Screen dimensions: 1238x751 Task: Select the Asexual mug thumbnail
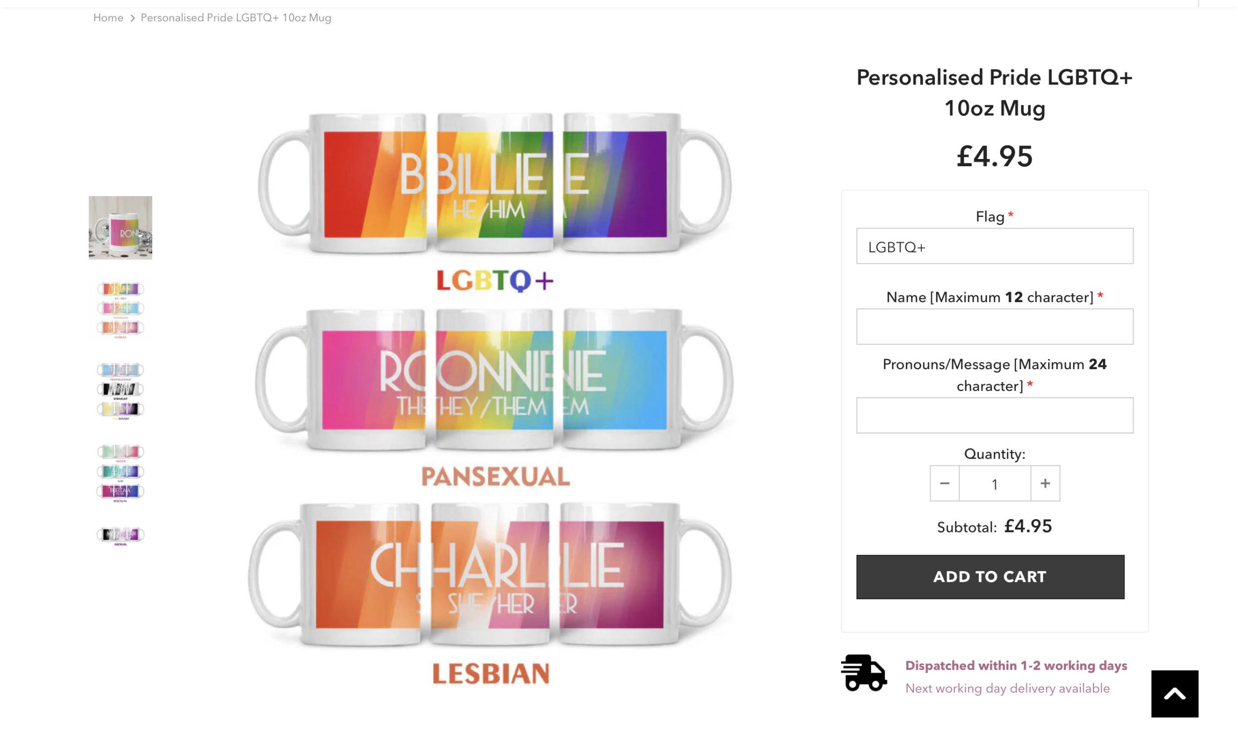[120, 535]
